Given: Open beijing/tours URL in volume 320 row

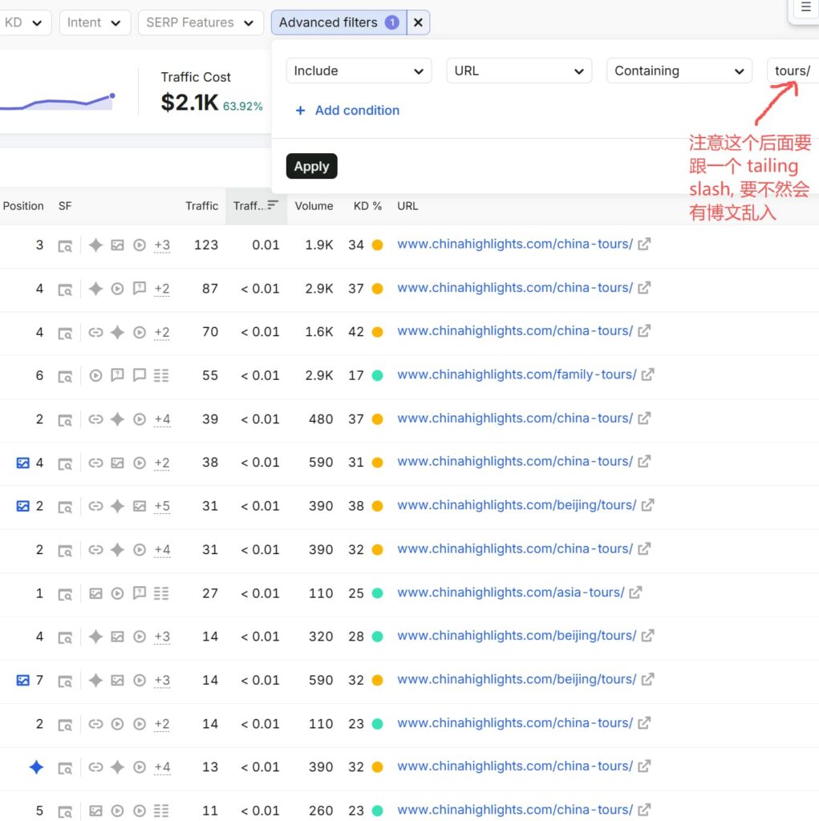Looking at the screenshot, I should click(x=517, y=636).
